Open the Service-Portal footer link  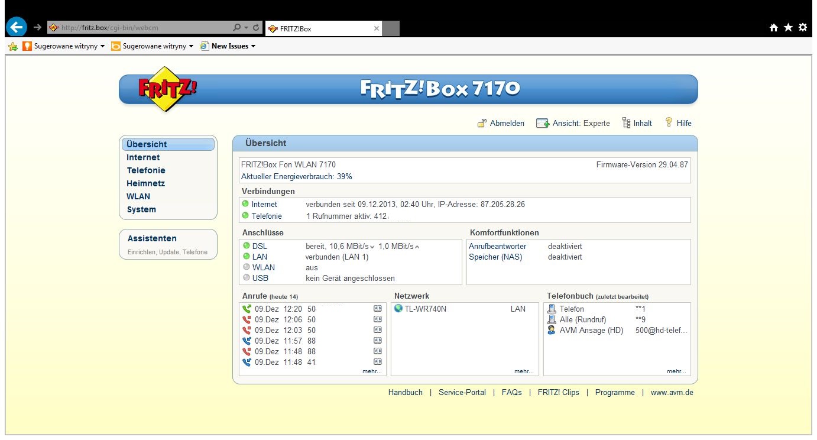tap(462, 392)
